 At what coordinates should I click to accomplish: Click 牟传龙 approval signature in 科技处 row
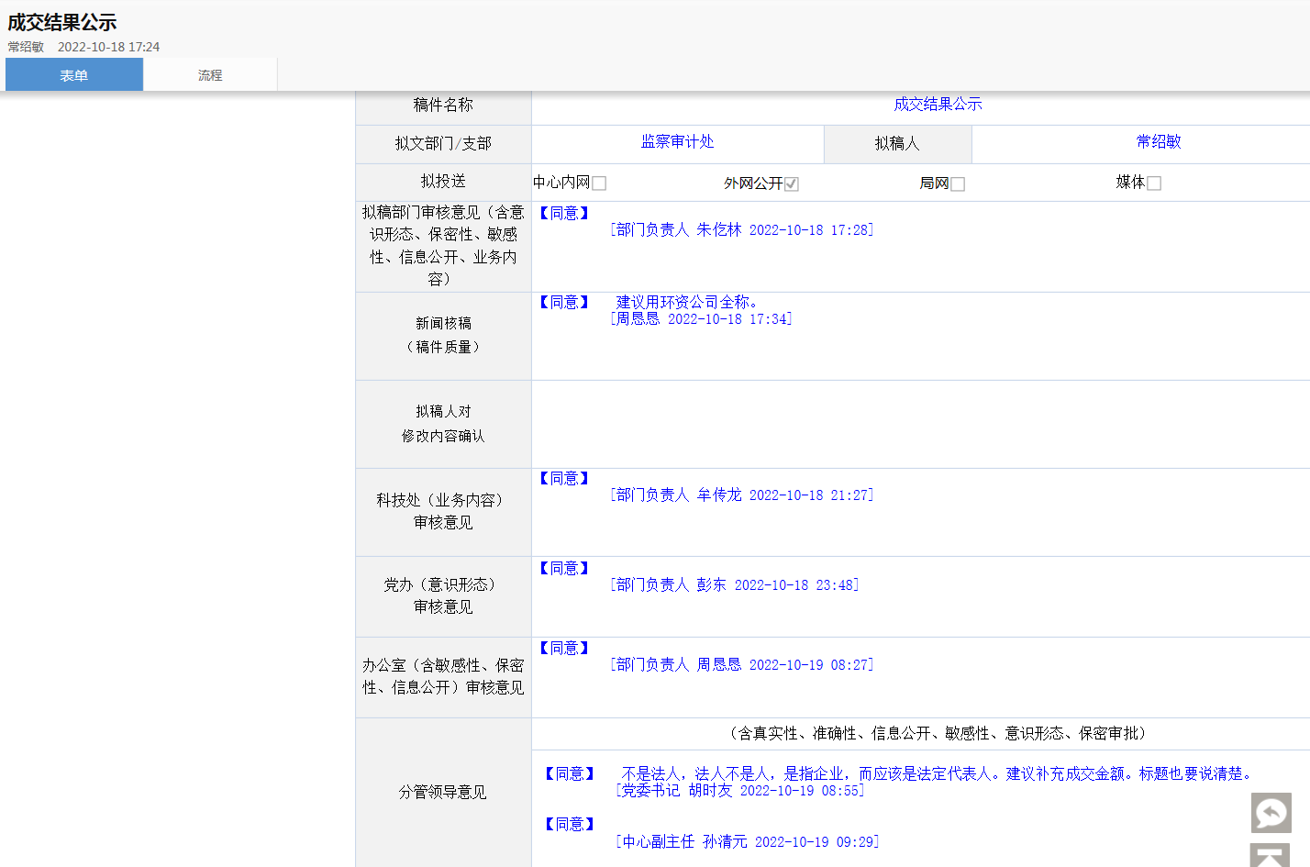click(x=741, y=495)
